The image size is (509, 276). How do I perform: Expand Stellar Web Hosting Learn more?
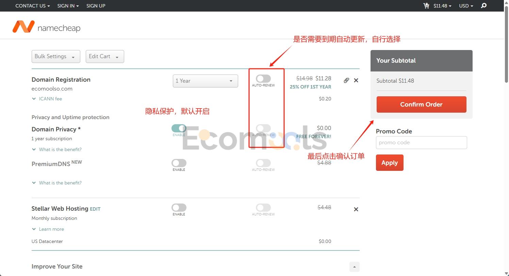(x=48, y=229)
